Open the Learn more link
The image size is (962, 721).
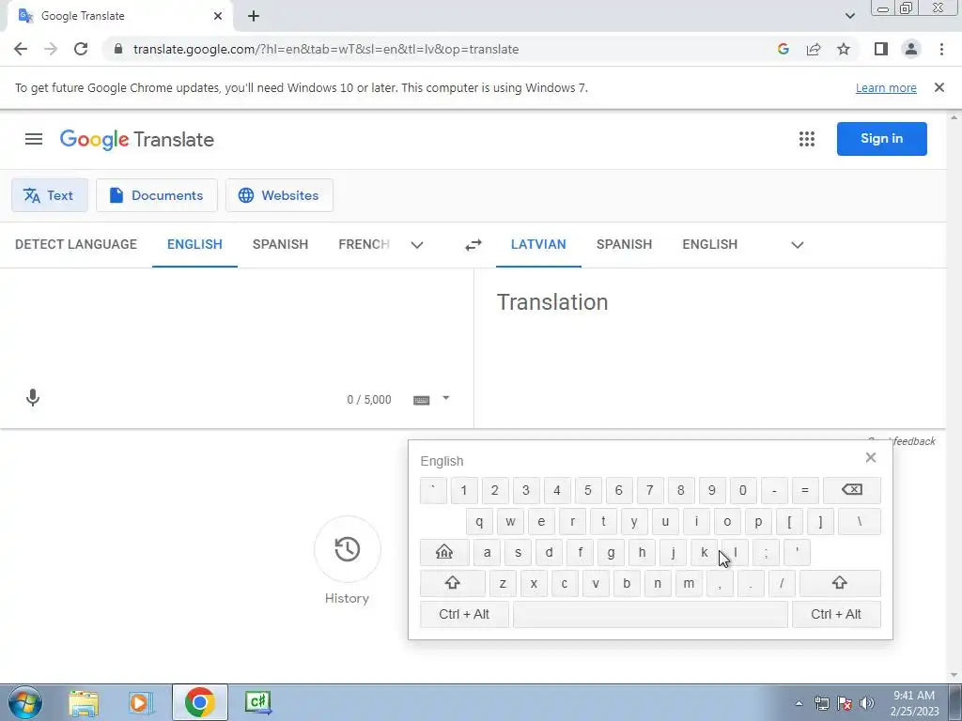pyautogui.click(x=886, y=87)
